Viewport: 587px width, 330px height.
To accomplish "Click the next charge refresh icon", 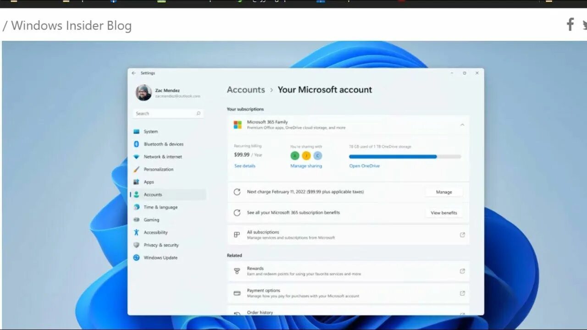I will (237, 192).
